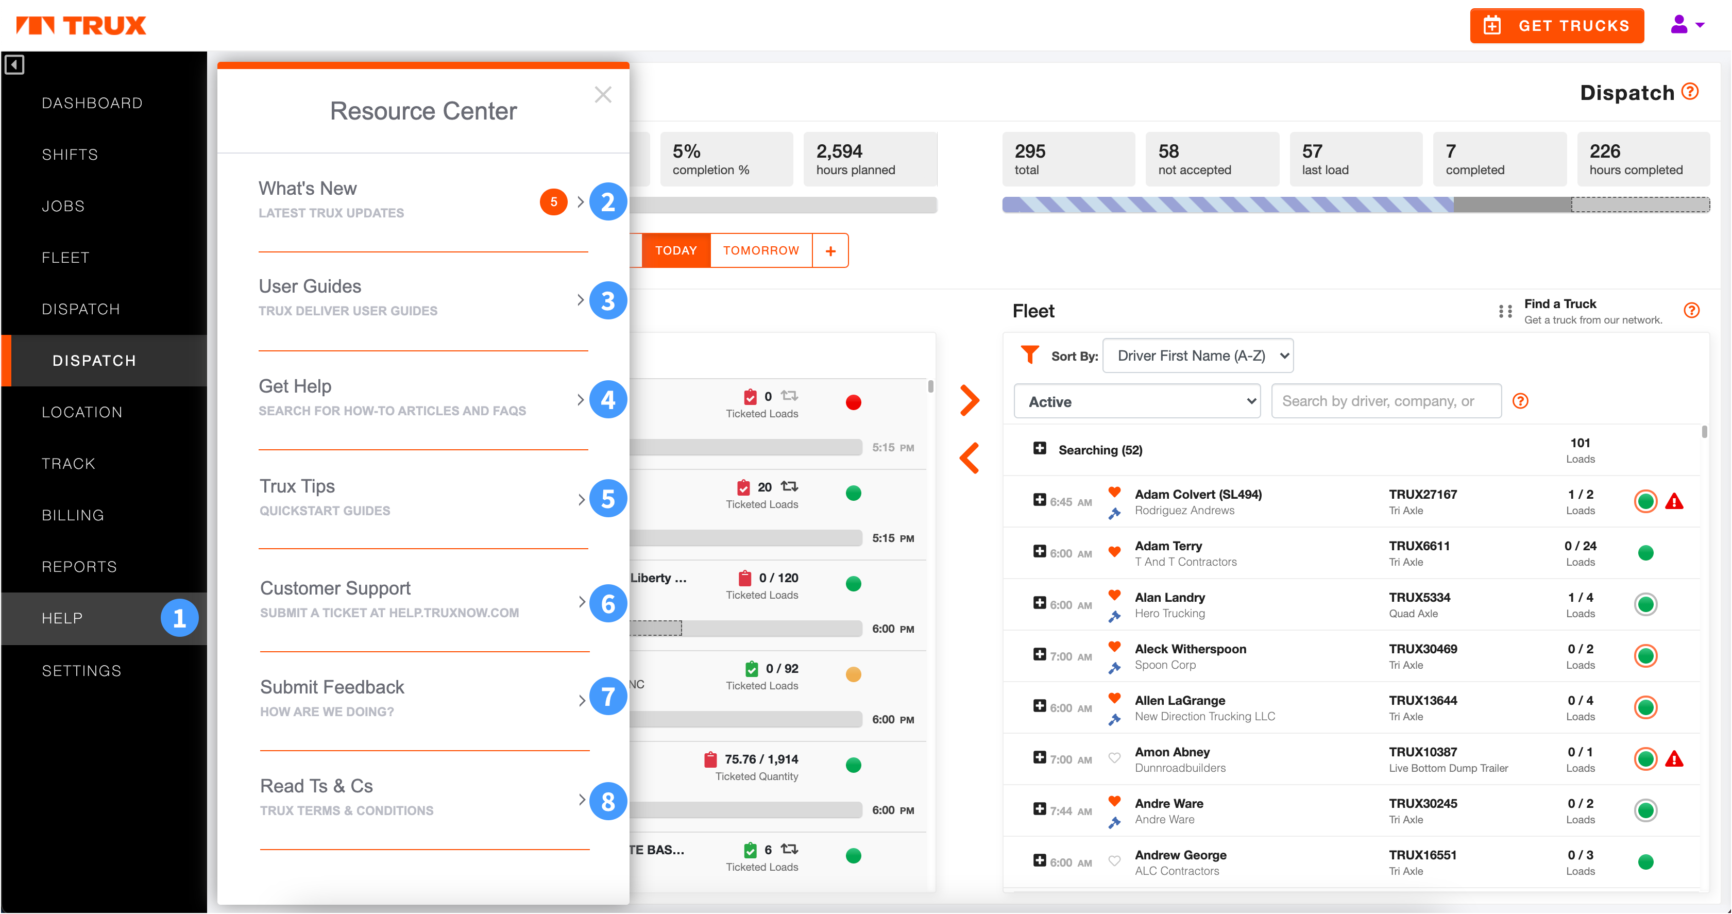
Task: Toggle favorite heart for Alan Landry
Action: (x=1114, y=595)
